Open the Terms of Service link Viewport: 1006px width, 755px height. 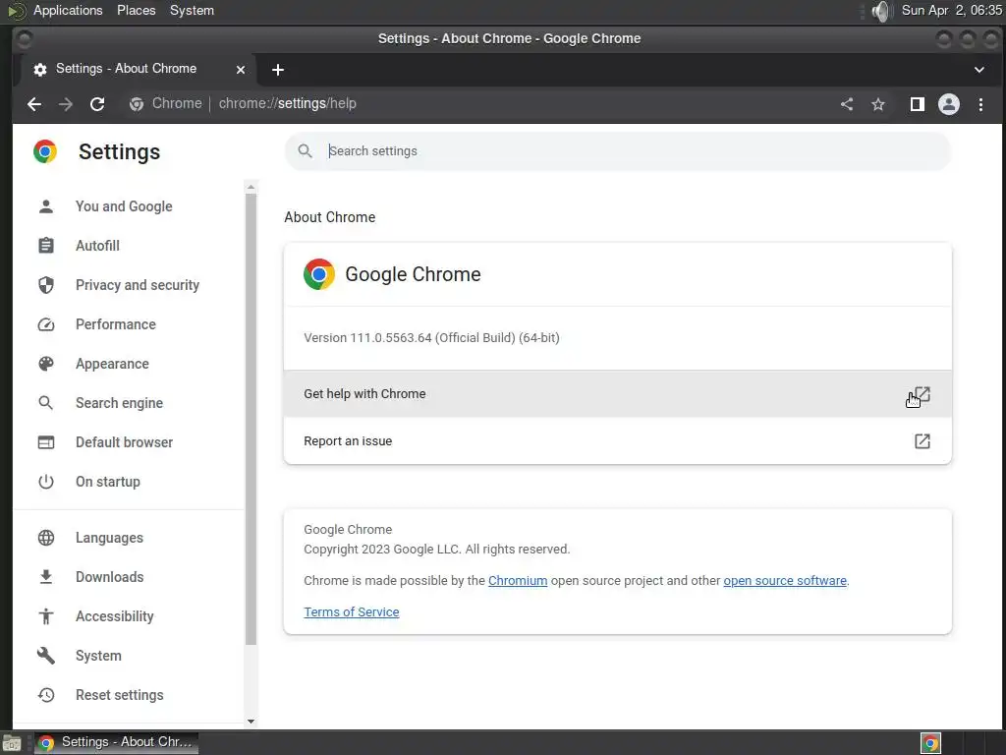coord(352,611)
